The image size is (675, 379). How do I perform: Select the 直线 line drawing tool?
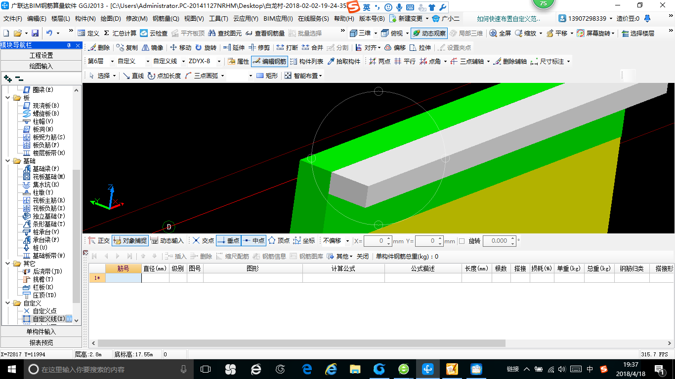[x=133, y=76]
